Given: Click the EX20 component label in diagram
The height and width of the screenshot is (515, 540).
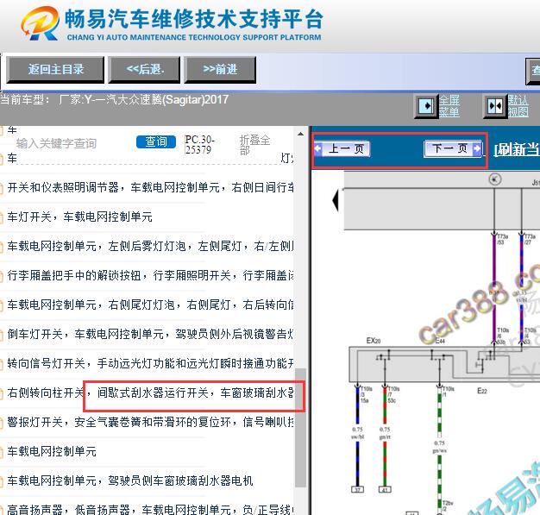Looking at the screenshot, I should point(374,341).
